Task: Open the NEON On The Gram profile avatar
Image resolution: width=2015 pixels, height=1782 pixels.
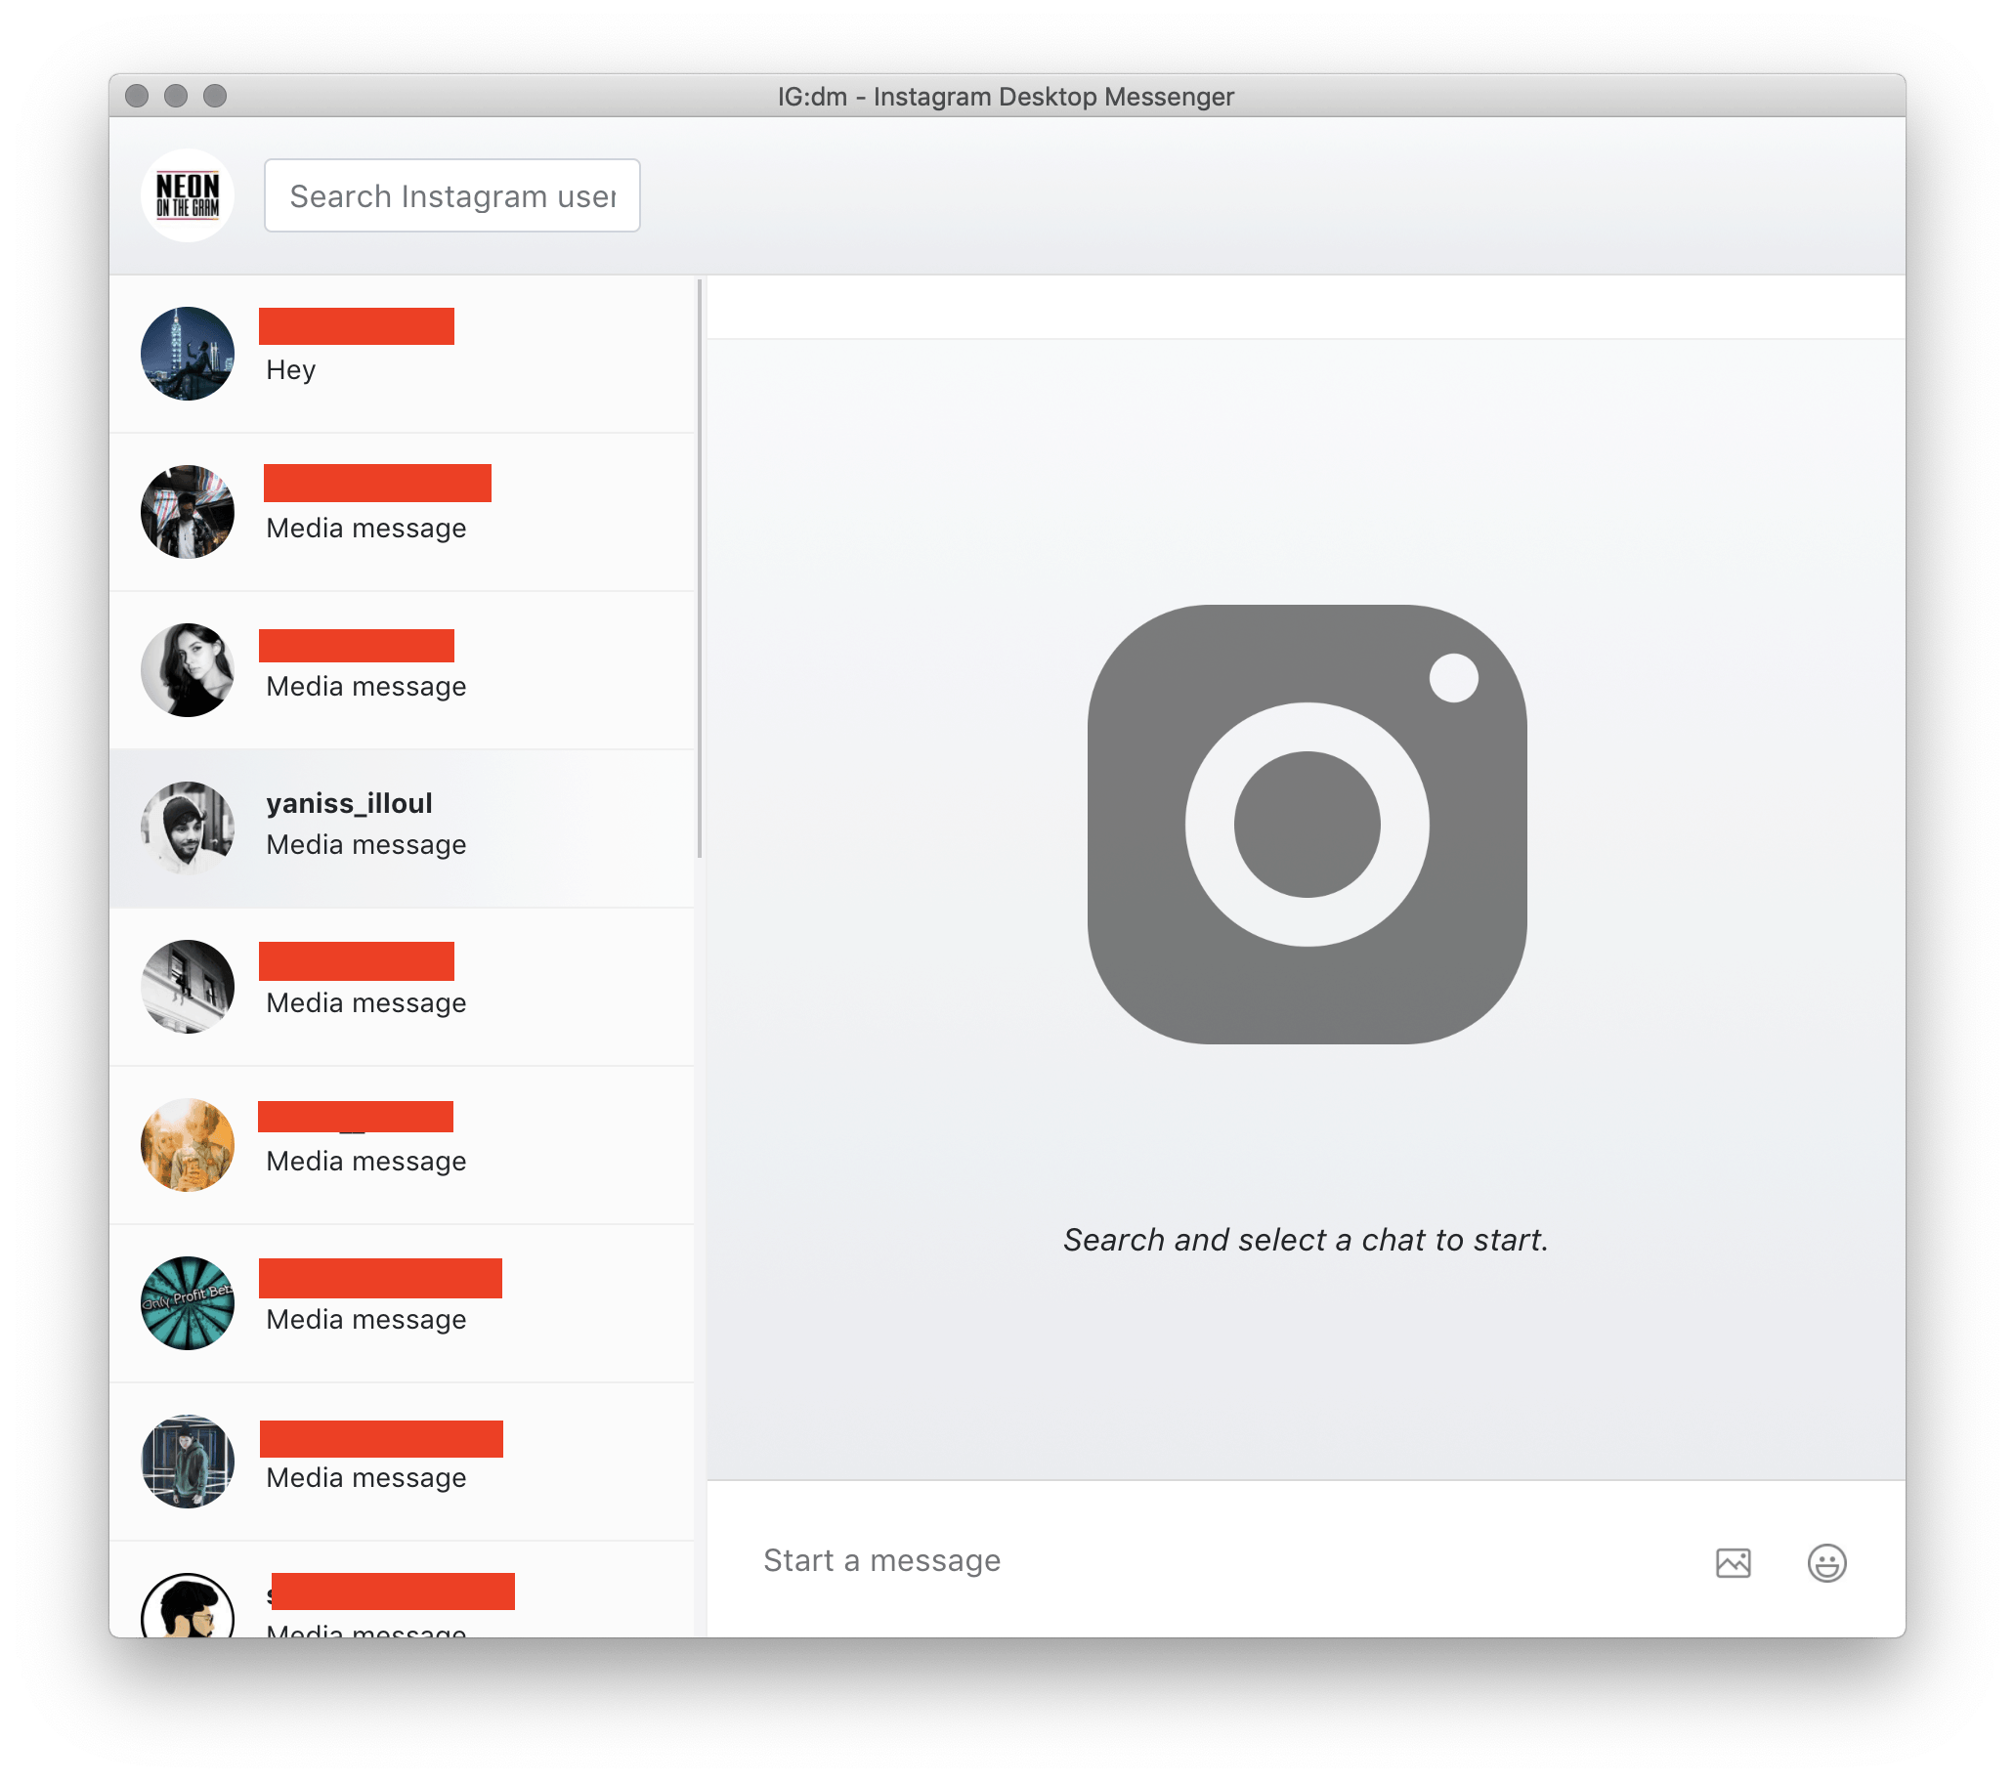Action: [x=188, y=195]
